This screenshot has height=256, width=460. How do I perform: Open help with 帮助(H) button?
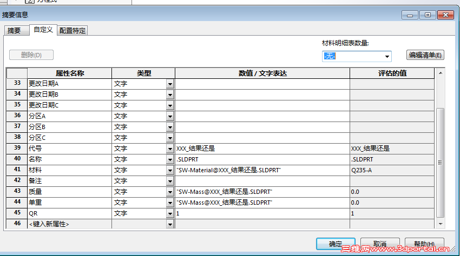pos(424,244)
